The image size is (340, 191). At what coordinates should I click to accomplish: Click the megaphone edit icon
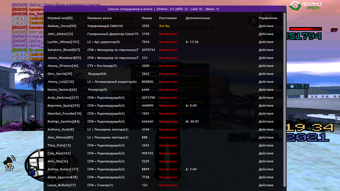tap(9, 163)
